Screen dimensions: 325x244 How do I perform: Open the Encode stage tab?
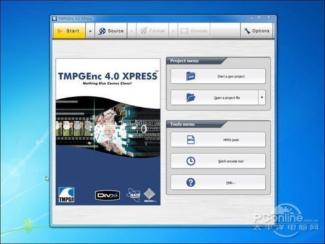click(x=194, y=31)
